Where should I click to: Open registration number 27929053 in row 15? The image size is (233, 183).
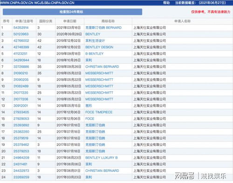(21, 119)
